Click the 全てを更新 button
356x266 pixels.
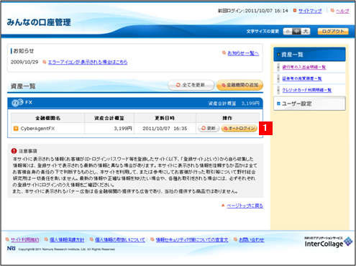click(191, 85)
